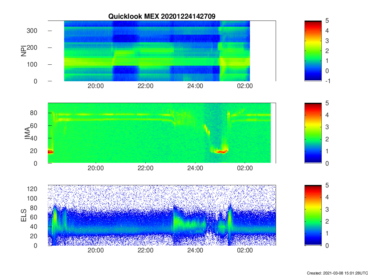
Task: Click the 3 label on the IMA colorbar
Action: [327, 127]
